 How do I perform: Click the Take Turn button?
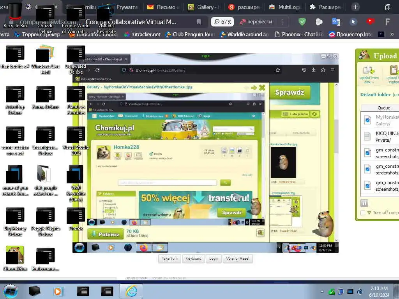(x=169, y=259)
